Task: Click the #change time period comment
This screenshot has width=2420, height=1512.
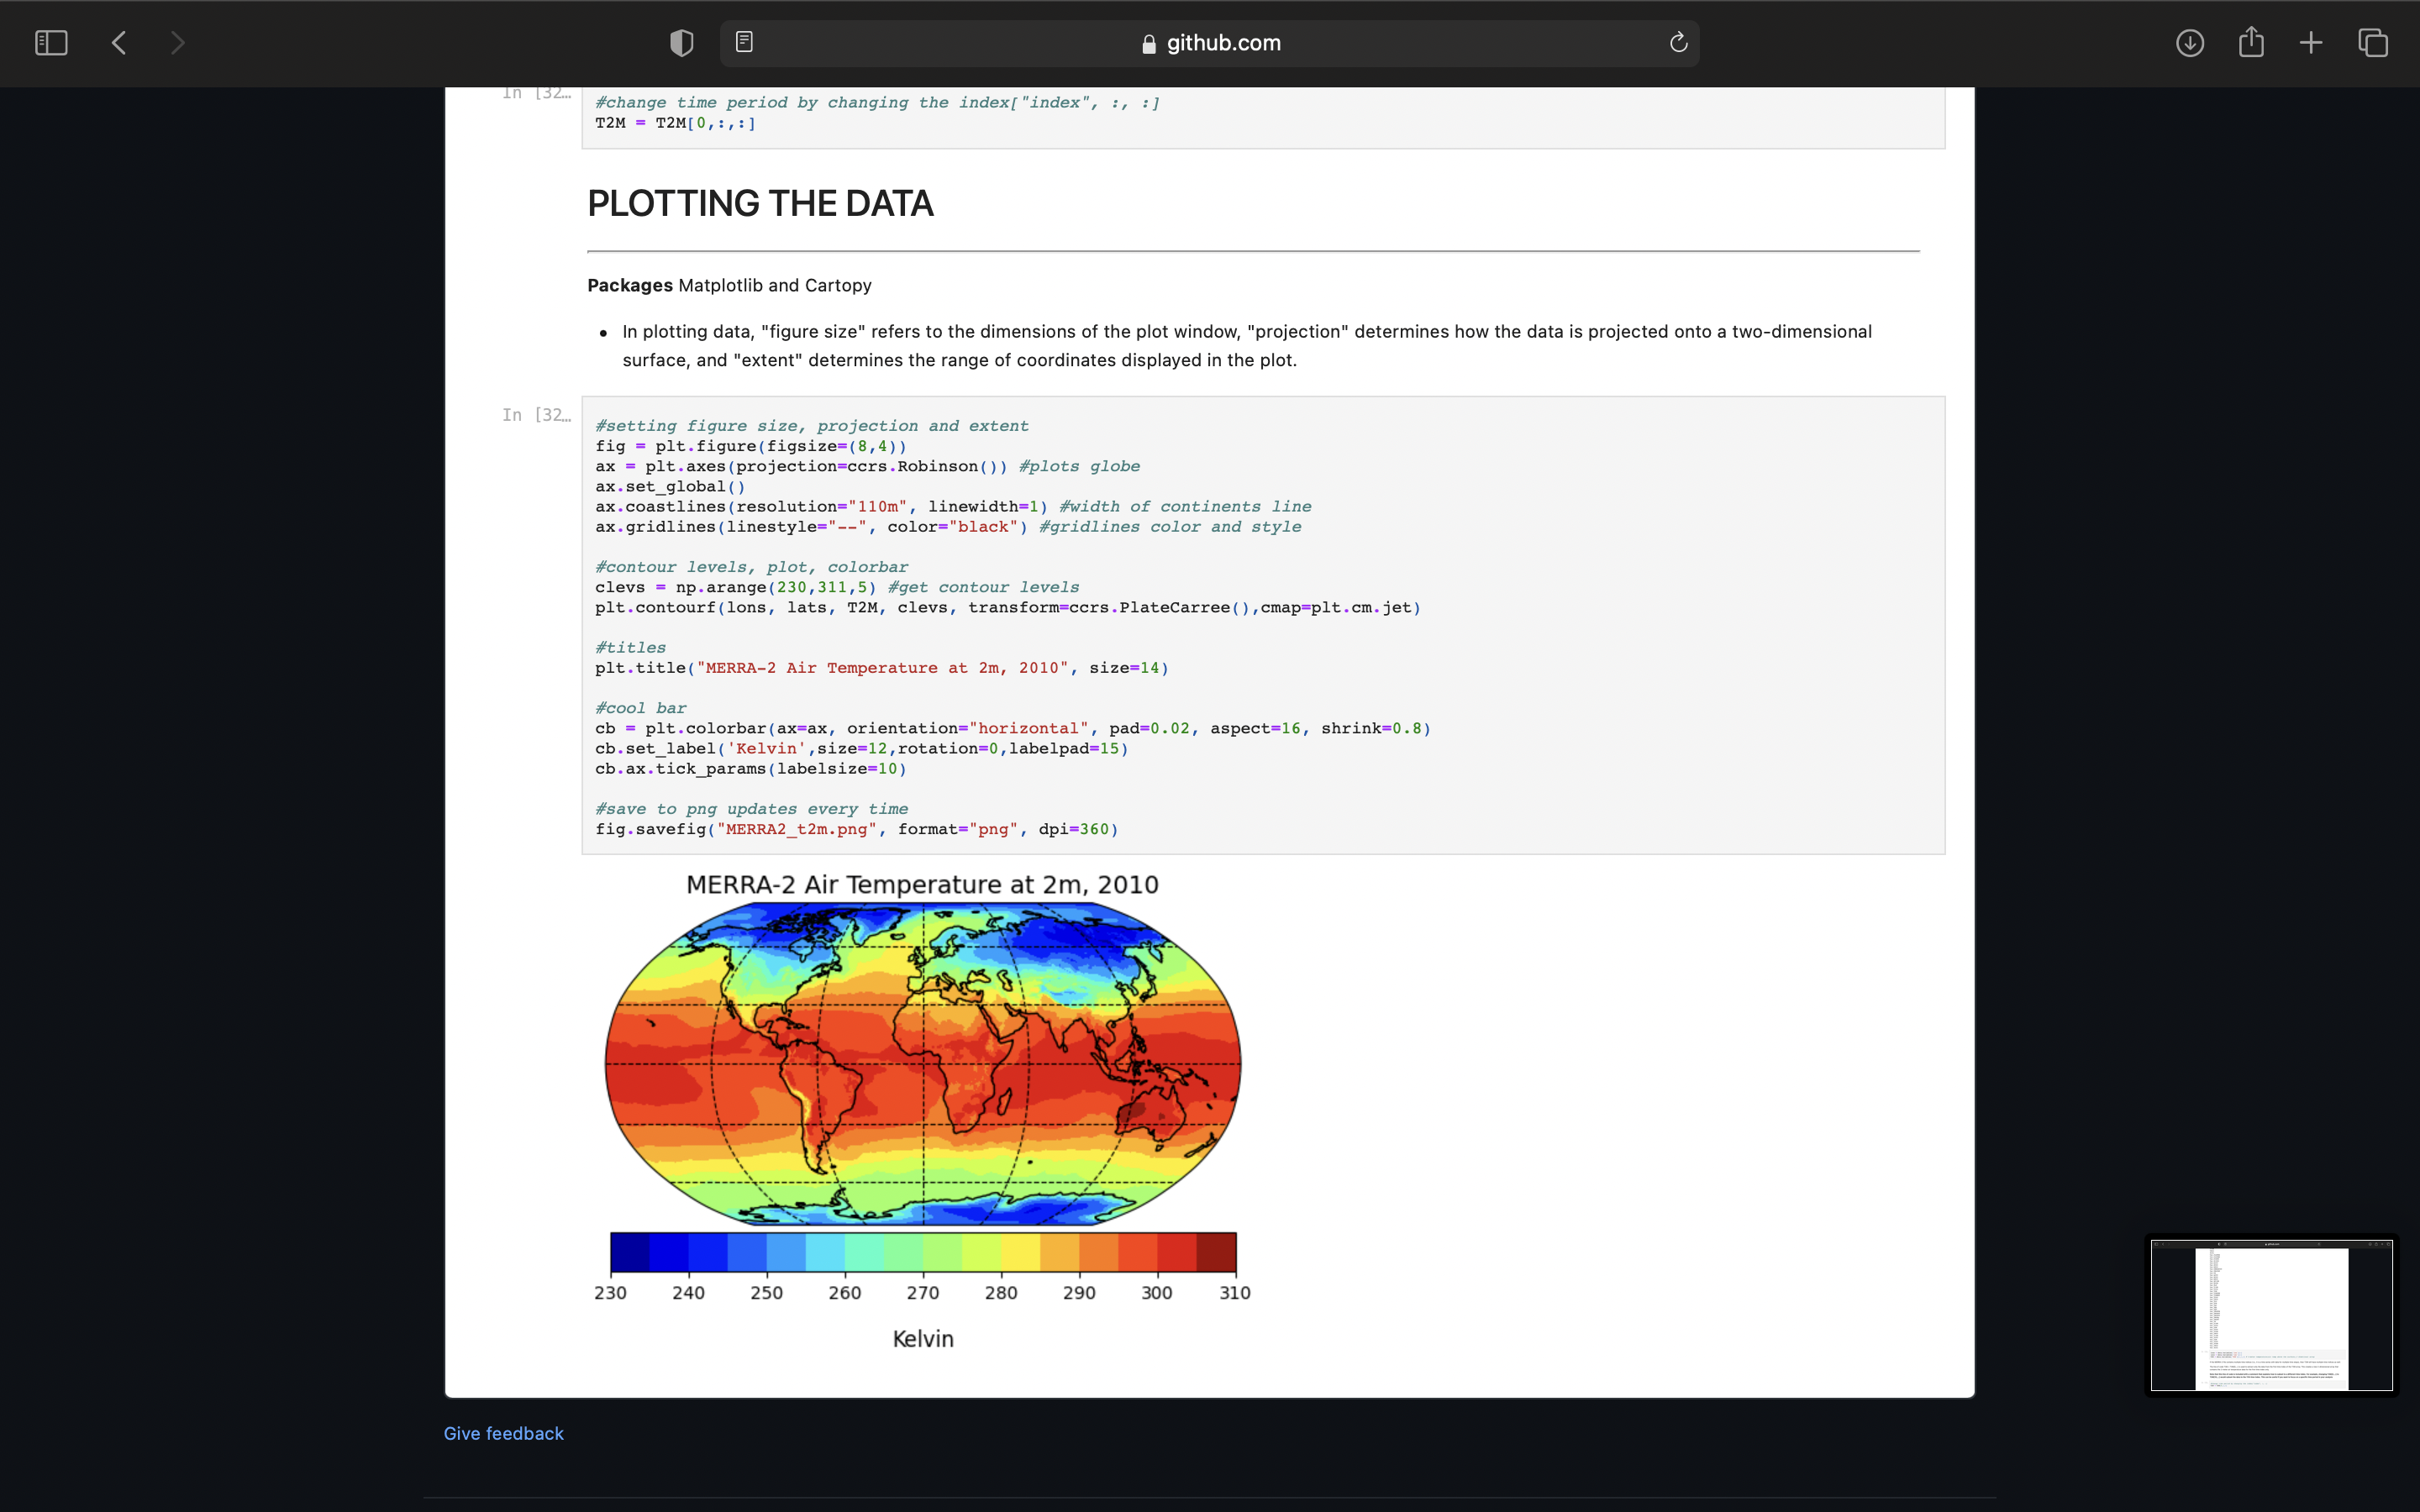Action: click(878, 103)
